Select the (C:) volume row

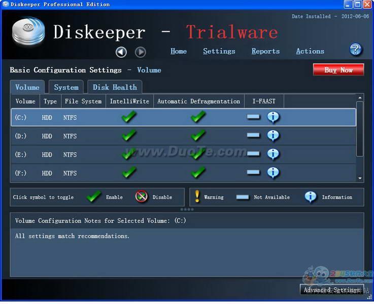click(183, 117)
